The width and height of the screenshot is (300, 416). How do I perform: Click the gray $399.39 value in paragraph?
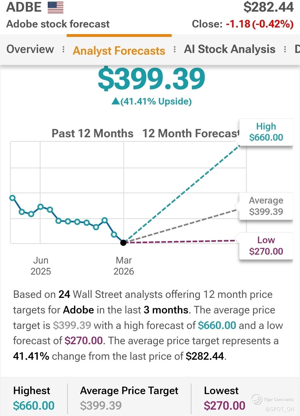pos(72,325)
